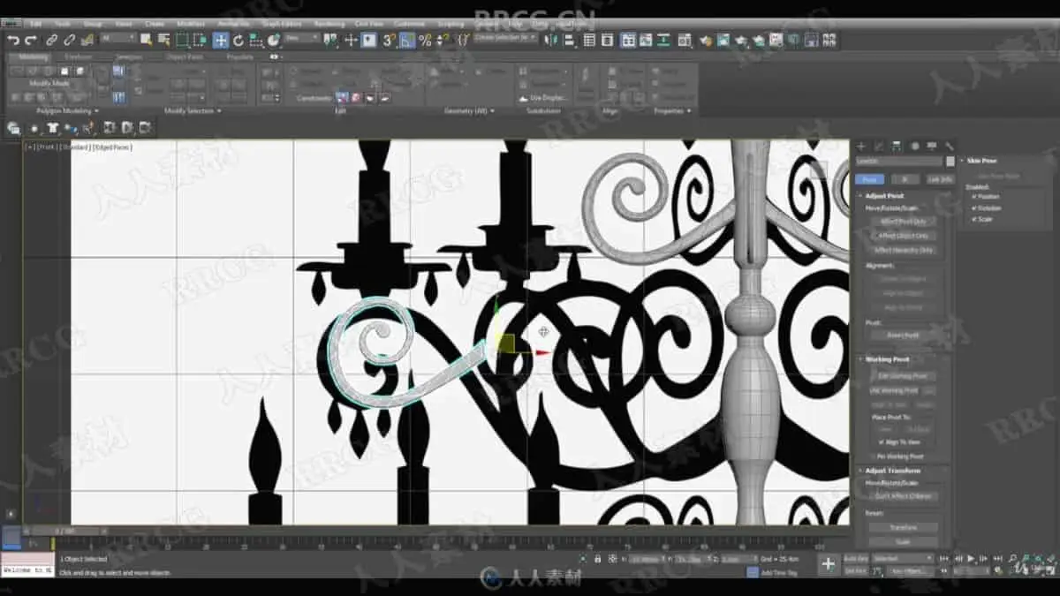
Task: Click the large plus button
Action: [828, 564]
